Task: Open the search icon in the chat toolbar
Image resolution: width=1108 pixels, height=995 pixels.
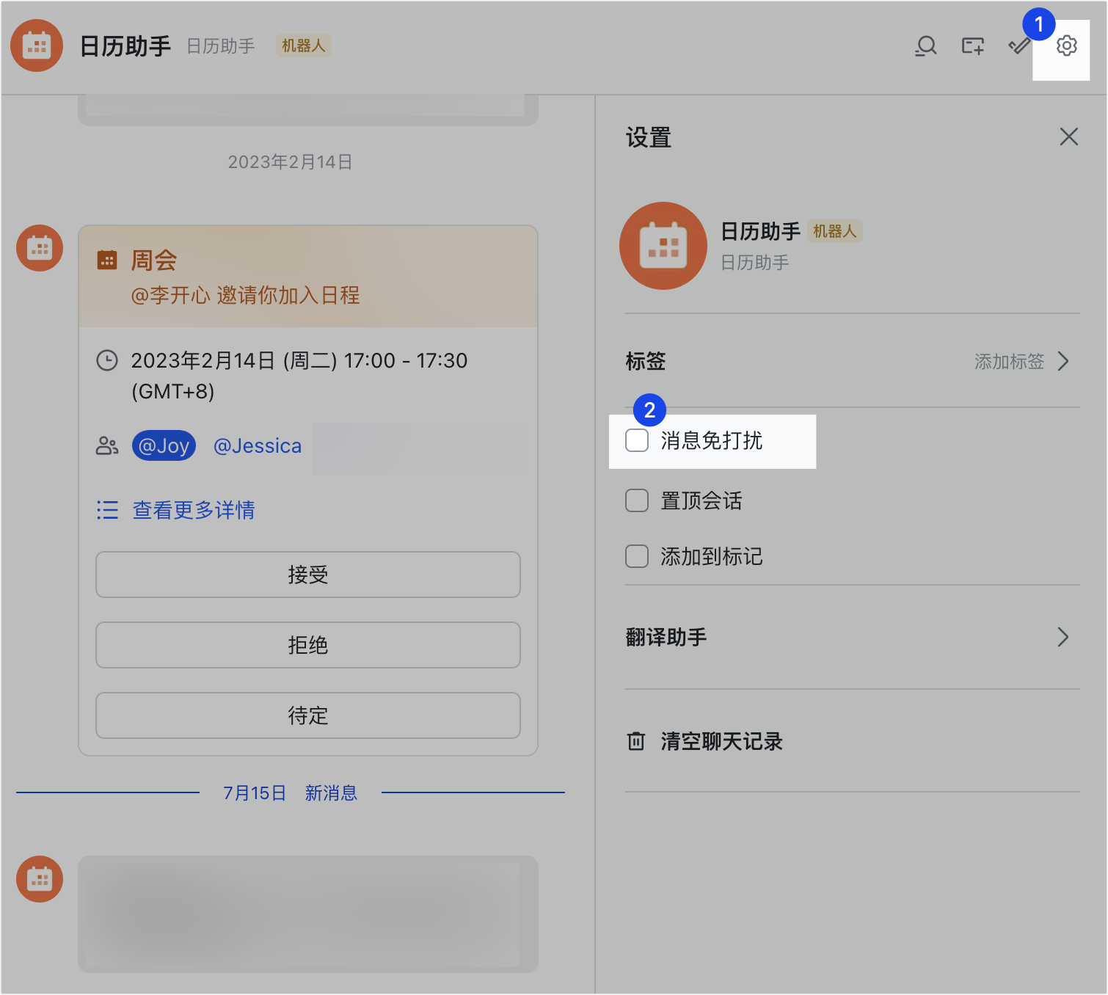Action: 925,45
